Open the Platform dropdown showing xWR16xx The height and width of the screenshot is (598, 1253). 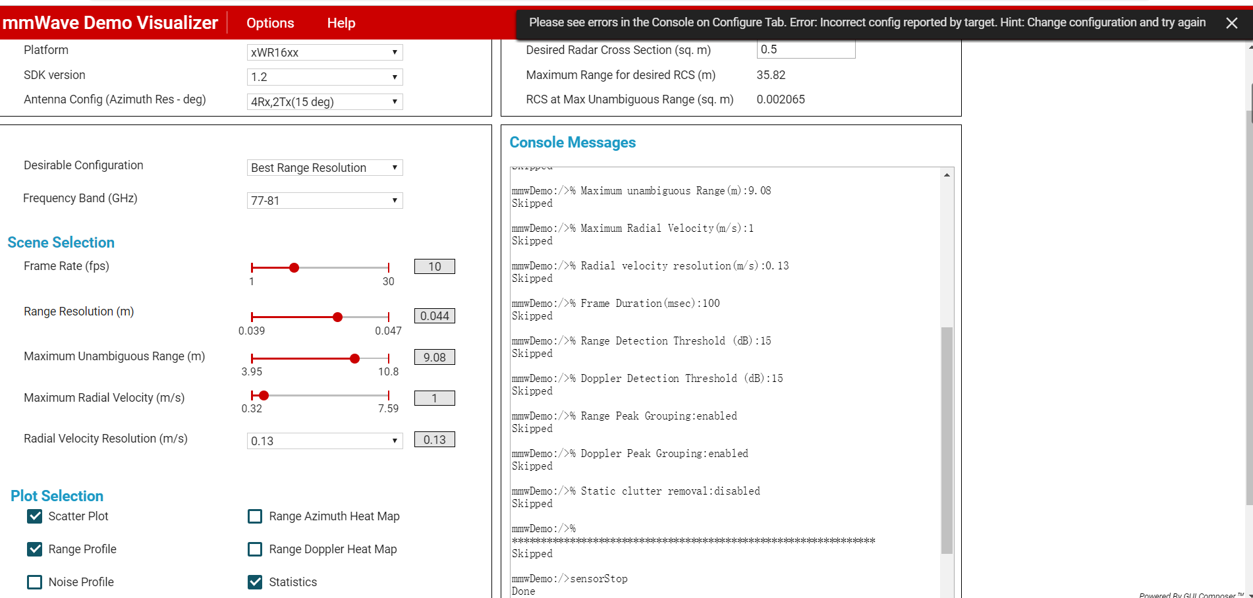(325, 52)
